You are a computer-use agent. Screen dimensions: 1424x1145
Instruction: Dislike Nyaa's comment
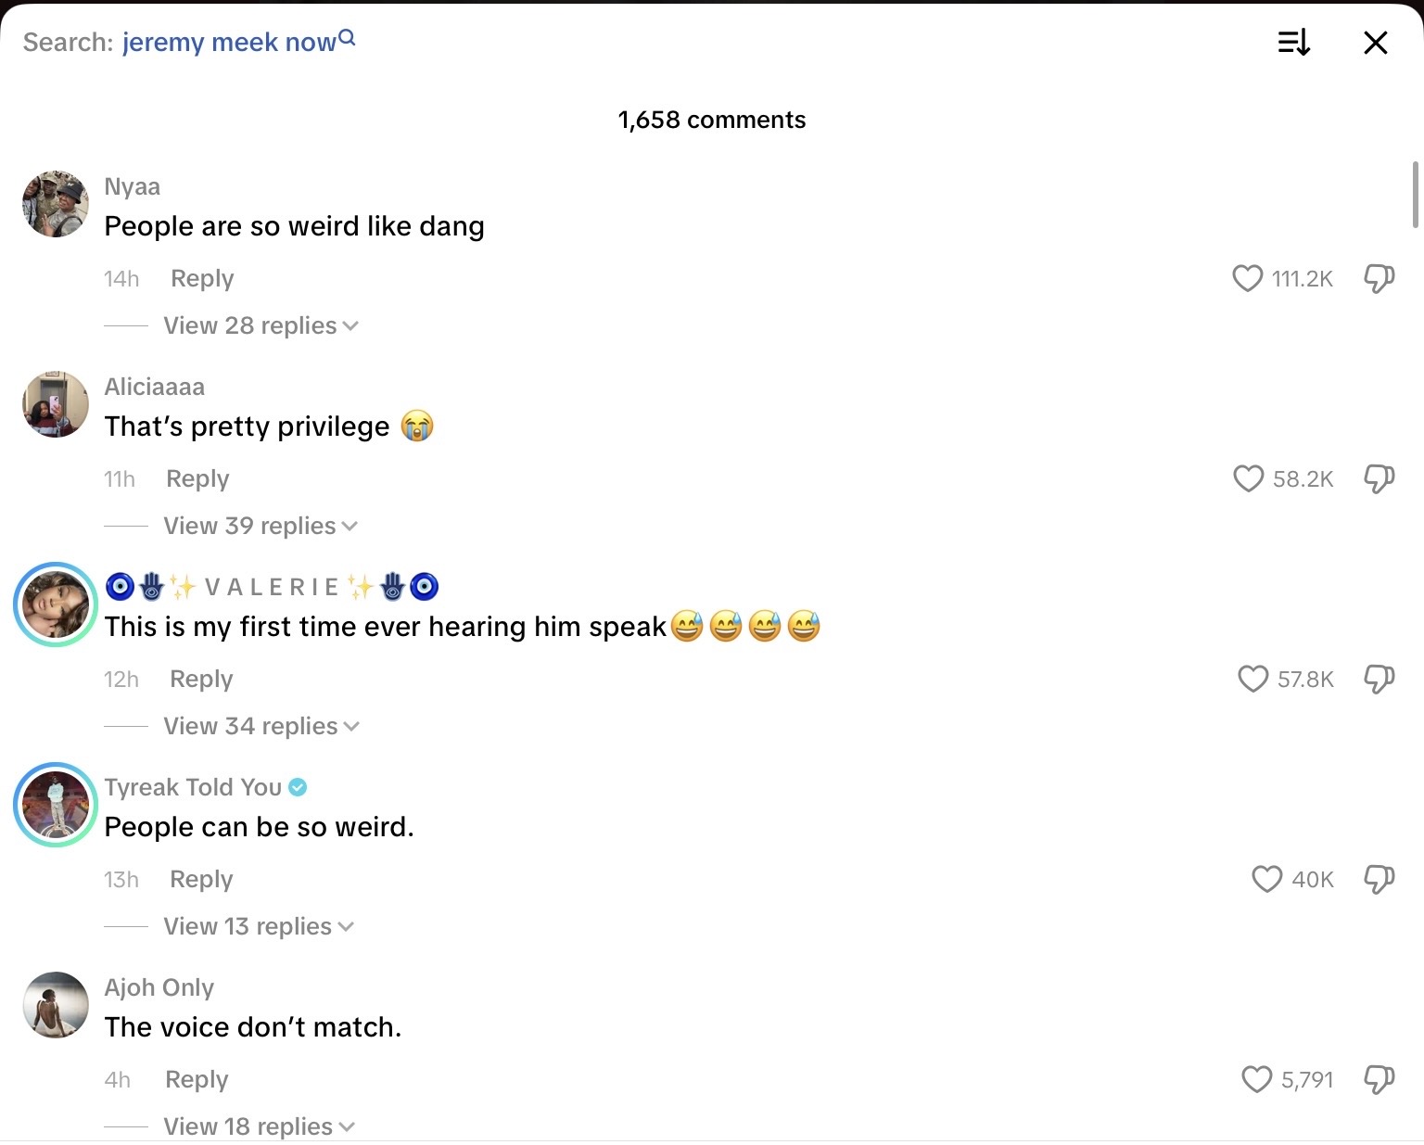[1379, 278]
